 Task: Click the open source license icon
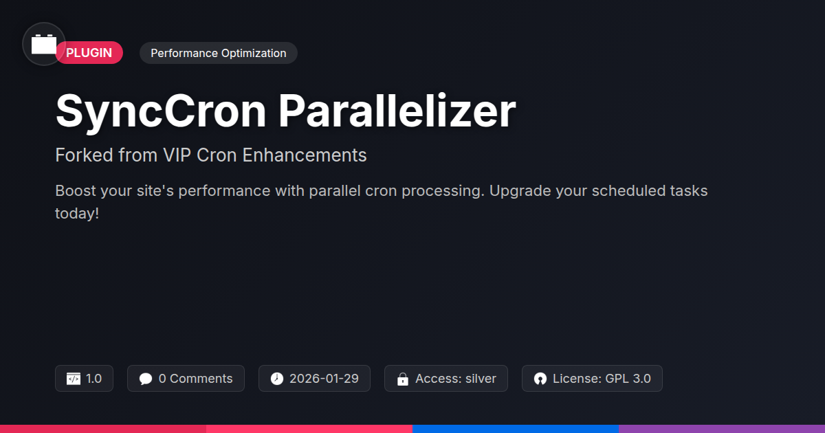pos(540,379)
